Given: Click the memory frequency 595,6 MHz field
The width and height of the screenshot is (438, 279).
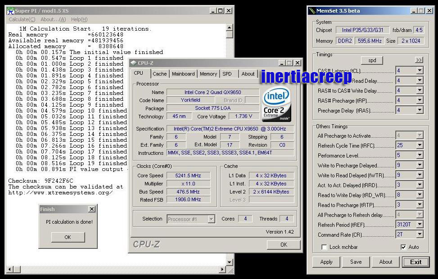Looking at the screenshot, I should 370,41.
